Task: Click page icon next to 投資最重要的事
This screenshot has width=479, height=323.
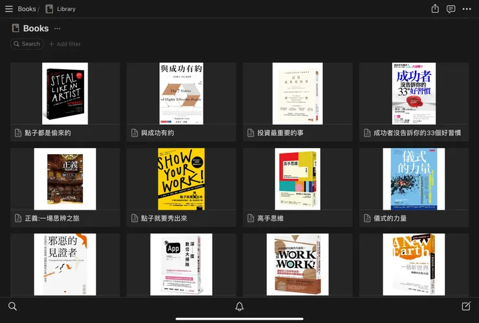Action: pyautogui.click(x=251, y=133)
